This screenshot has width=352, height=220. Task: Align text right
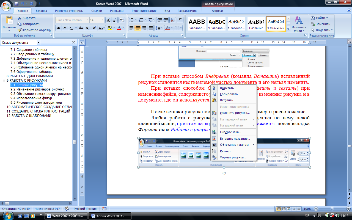[144, 28]
